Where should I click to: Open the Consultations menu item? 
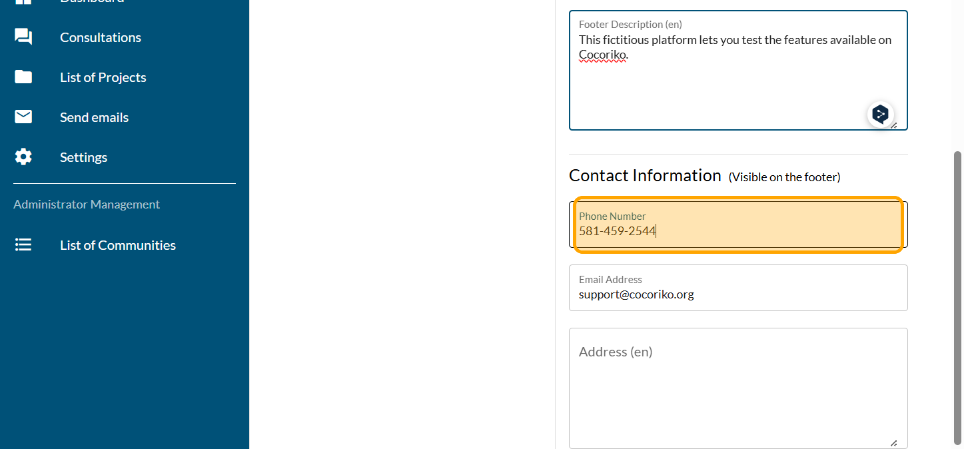click(101, 37)
